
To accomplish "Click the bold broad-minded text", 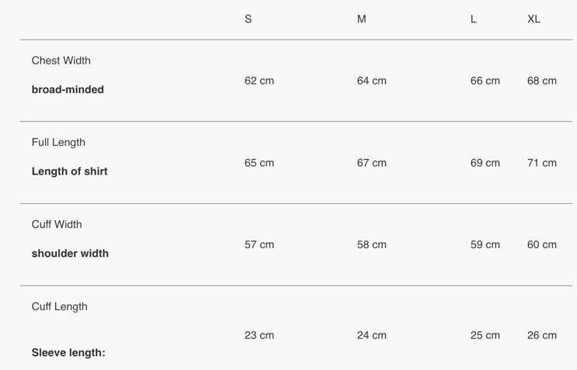I will (68, 89).
